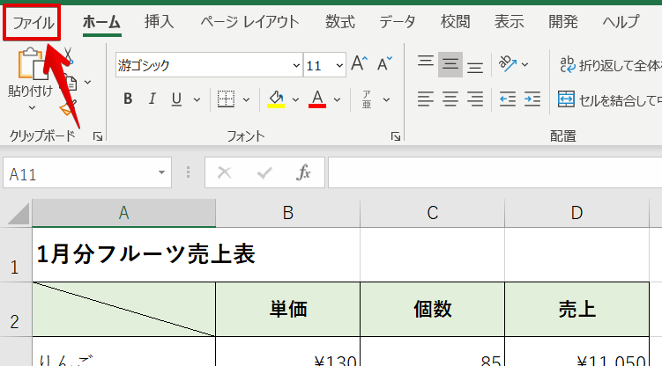The image size is (662, 366).
Task: Open the 游ゴシック font name dropdown
Action: point(296,65)
